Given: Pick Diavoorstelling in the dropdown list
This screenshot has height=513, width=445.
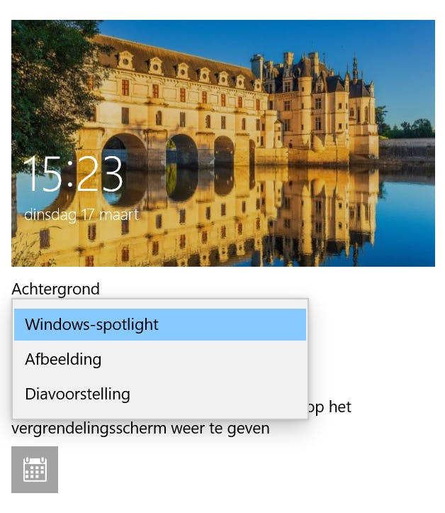Looking at the screenshot, I should point(159,394).
